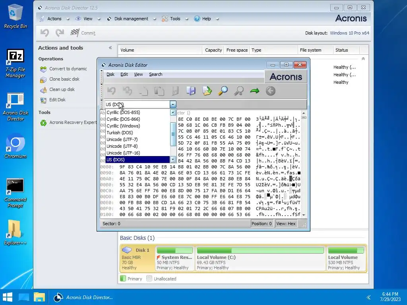Open the Actions menu in main window
This screenshot has width=407, height=305.
coord(54,19)
